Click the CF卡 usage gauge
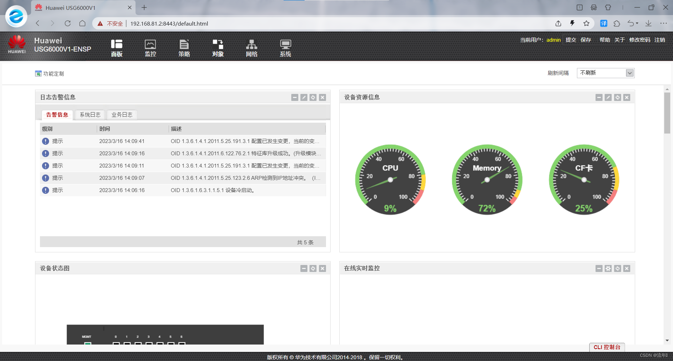 584,179
